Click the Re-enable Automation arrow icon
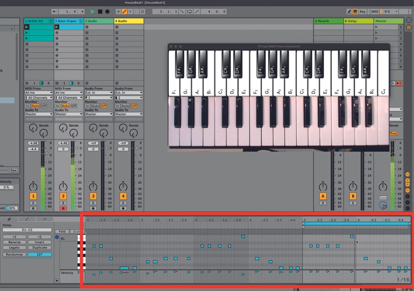 130,11
